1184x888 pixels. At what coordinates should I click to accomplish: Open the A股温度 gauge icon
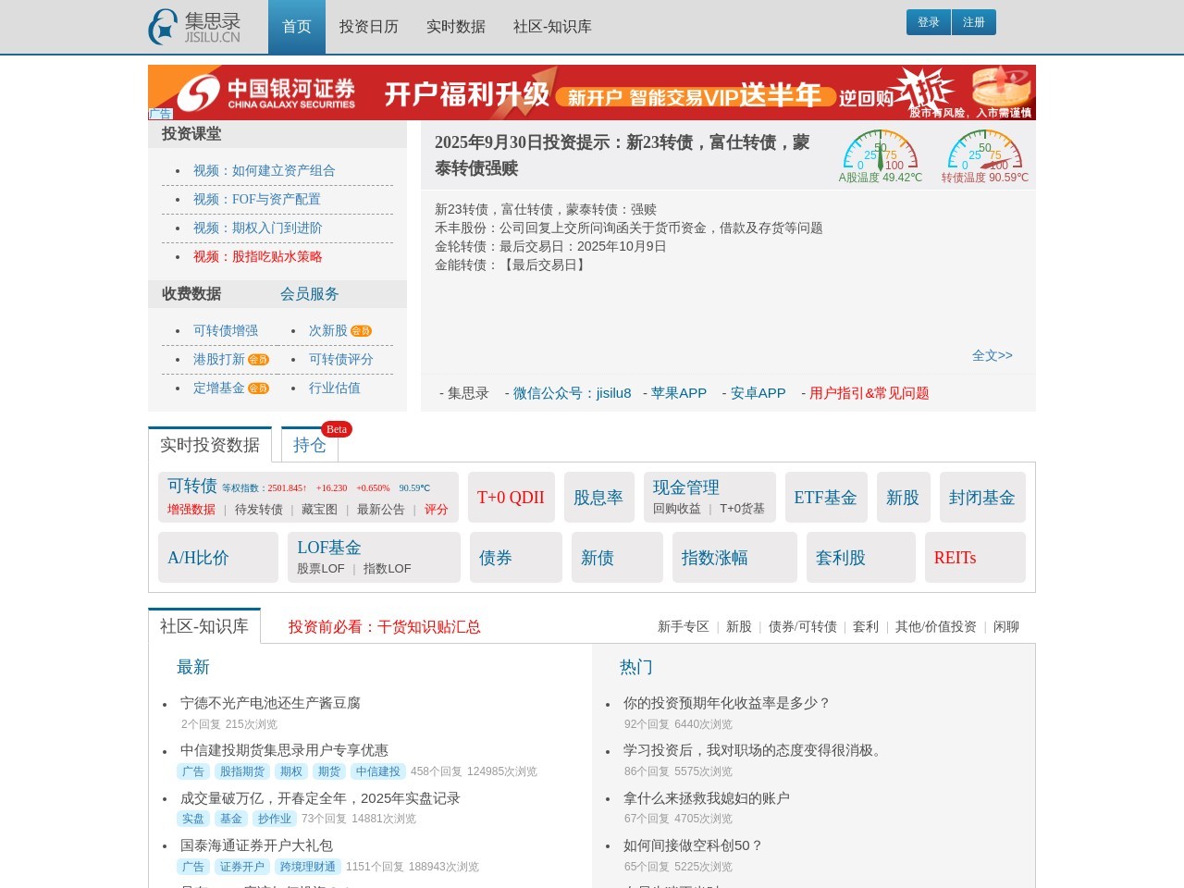coord(880,150)
